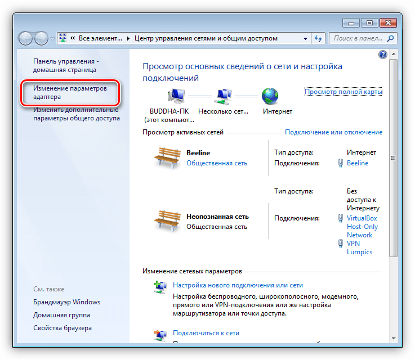The height and width of the screenshot is (360, 415).
Task: Minimize the window
Action: coord(351,23)
